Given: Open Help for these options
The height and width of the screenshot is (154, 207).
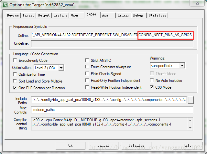Looking at the screenshot, I should click(187, 145).
